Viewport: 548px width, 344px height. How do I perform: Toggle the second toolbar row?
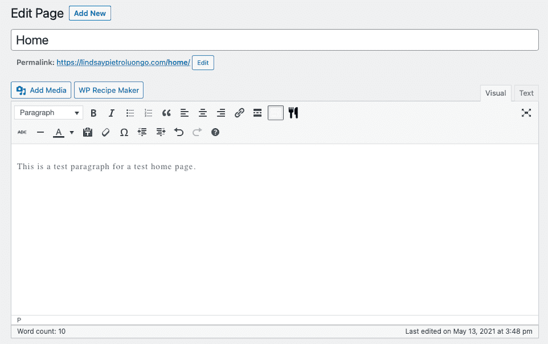276,112
